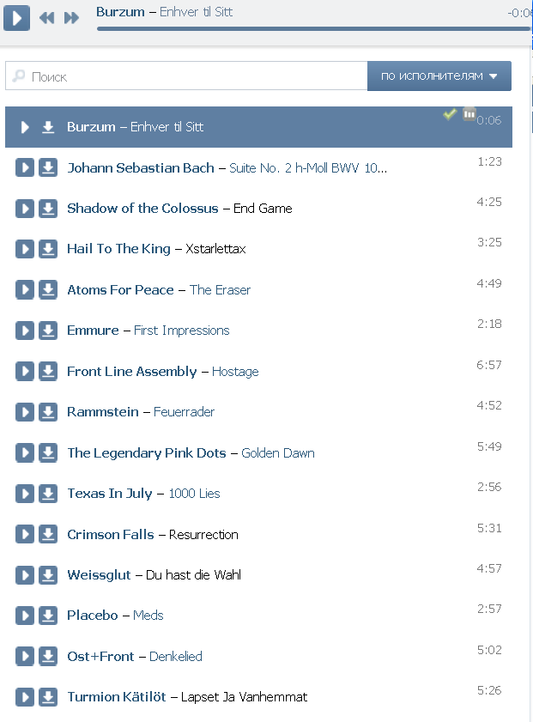Download the Turmion Kätilöt track
The width and height of the screenshot is (533, 722).
pyautogui.click(x=48, y=697)
